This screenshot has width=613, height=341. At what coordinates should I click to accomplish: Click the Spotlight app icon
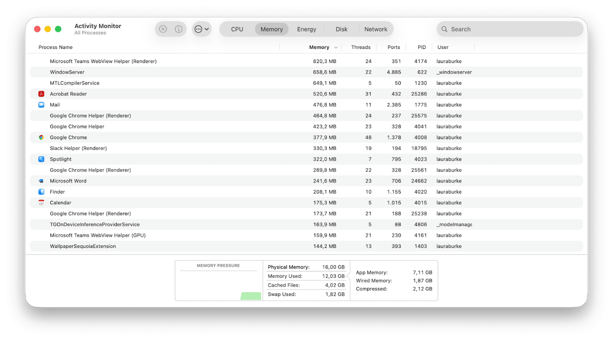coord(41,159)
